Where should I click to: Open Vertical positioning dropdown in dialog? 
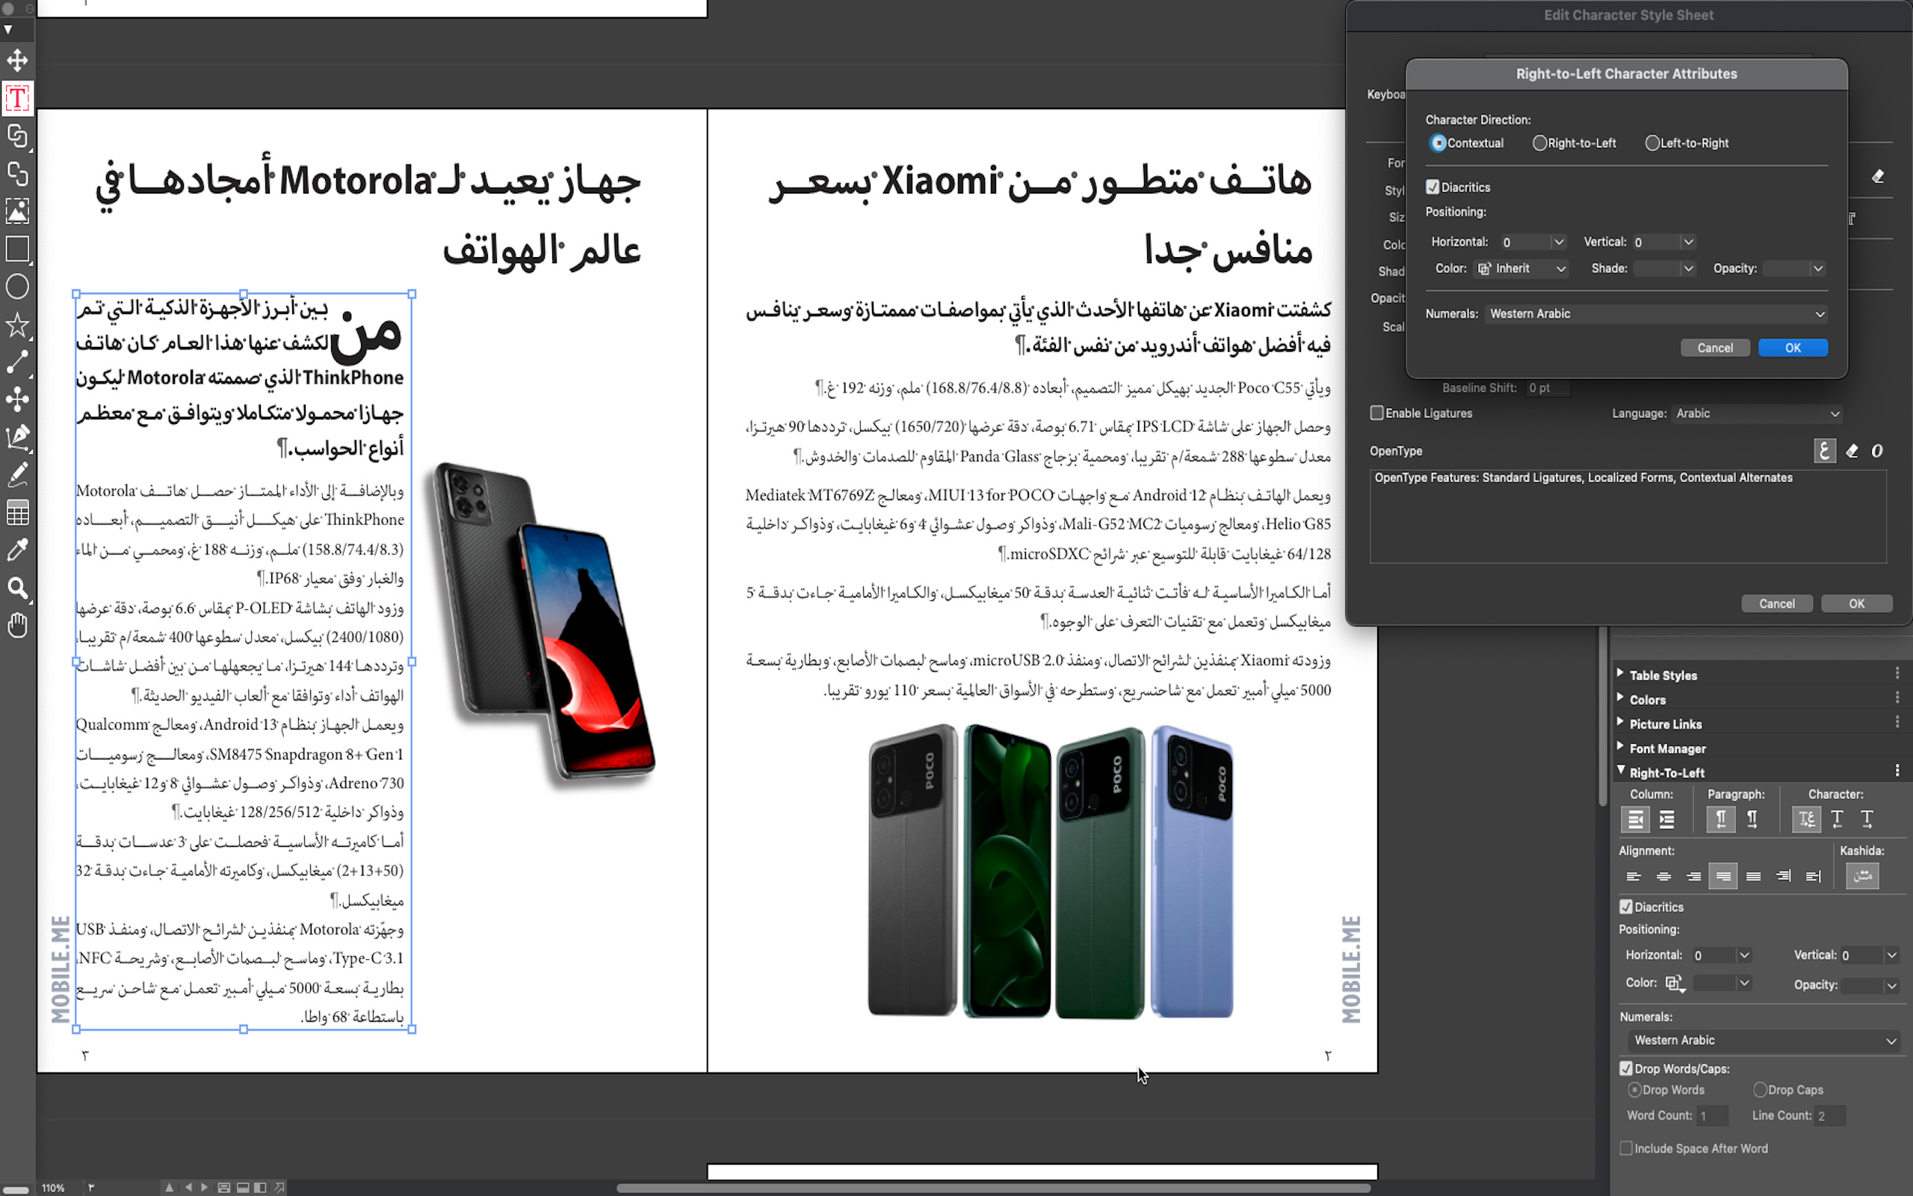pyautogui.click(x=1689, y=242)
